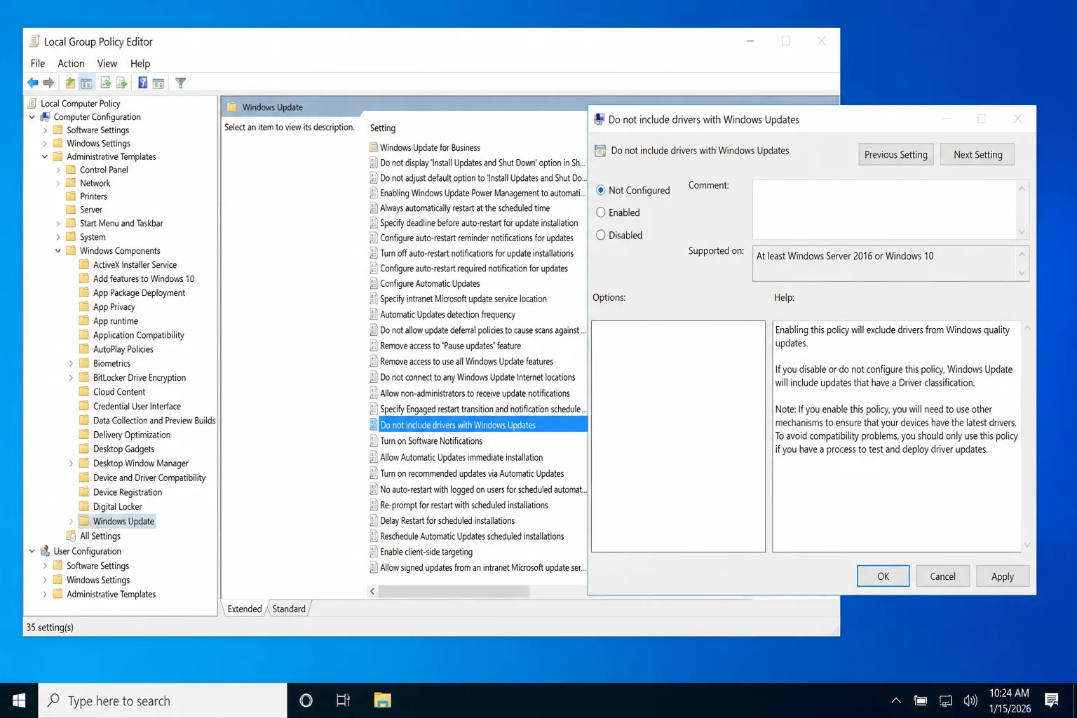Select Cloud Content in the tree
The height and width of the screenshot is (718, 1077).
click(119, 392)
